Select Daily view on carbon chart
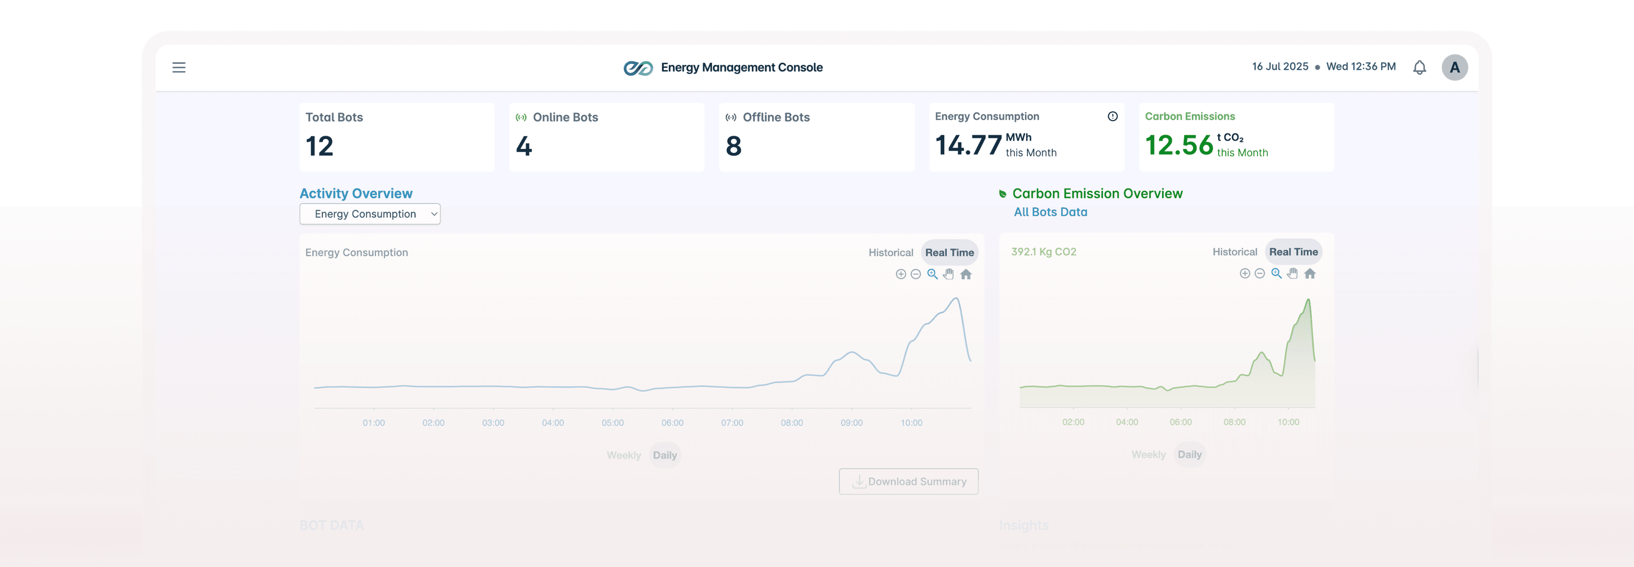The width and height of the screenshot is (1634, 567). (x=1189, y=454)
